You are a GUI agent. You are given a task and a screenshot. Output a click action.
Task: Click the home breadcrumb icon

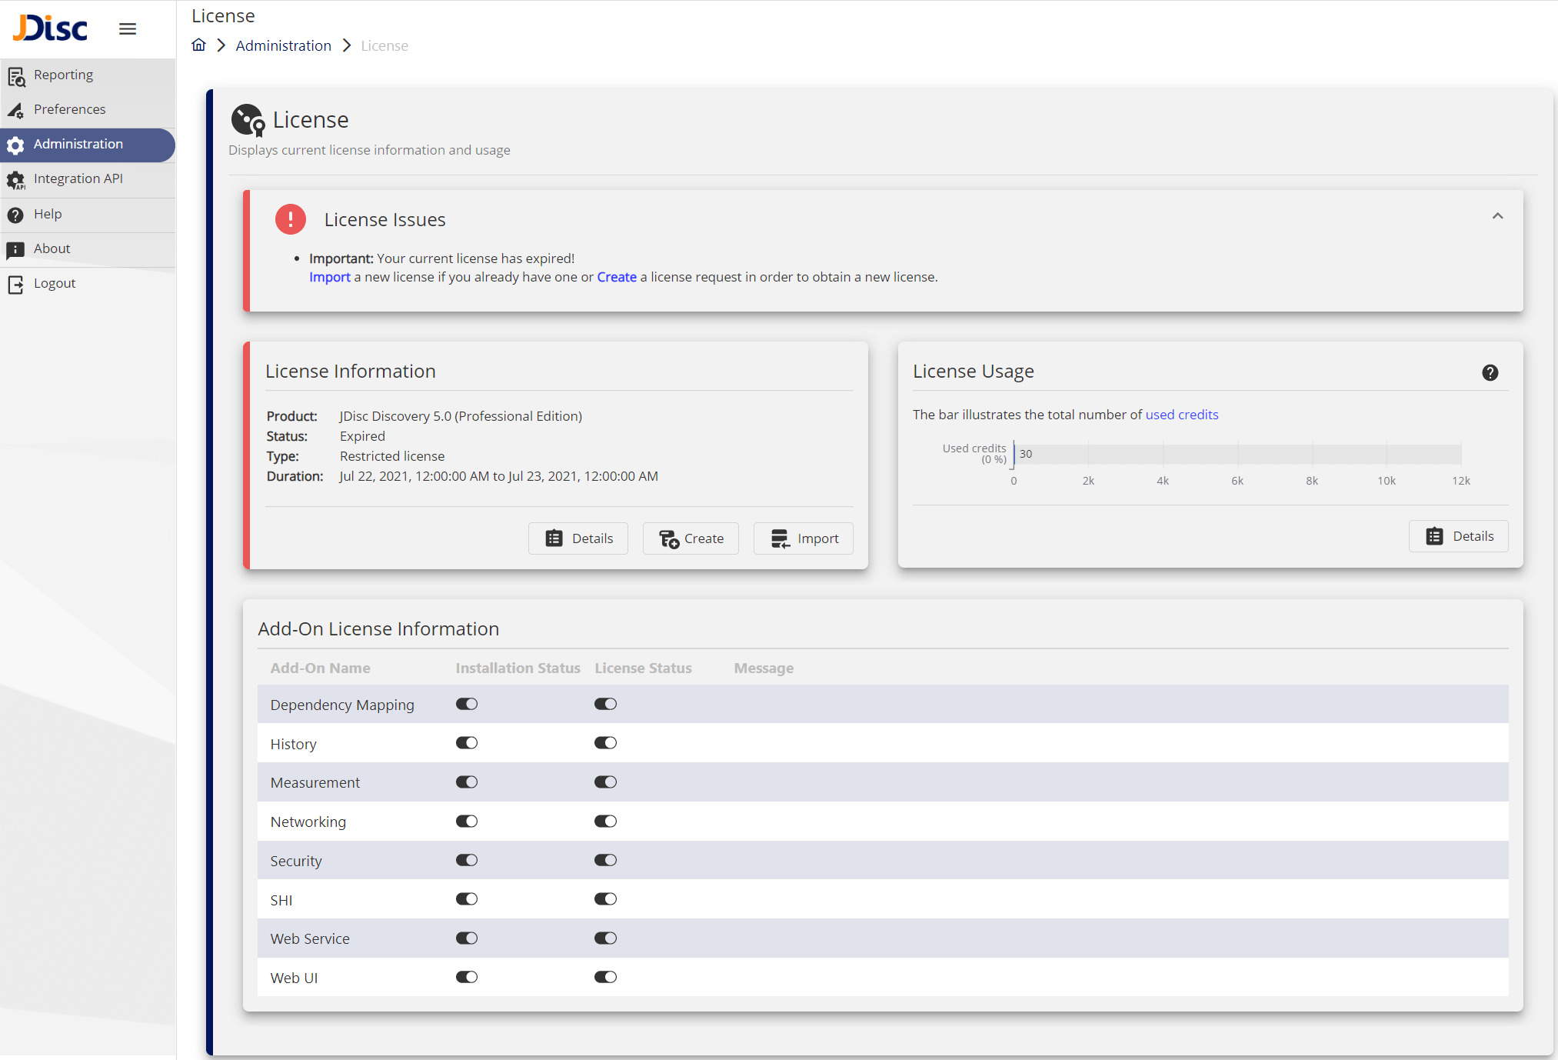coord(198,45)
